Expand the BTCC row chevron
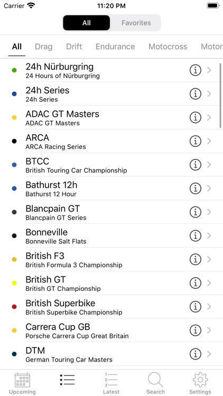The height and width of the screenshot is (396, 223). [x=209, y=165]
